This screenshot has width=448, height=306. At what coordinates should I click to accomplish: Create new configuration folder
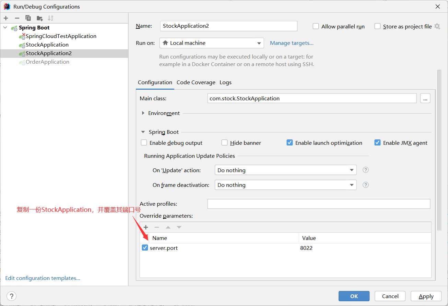(40, 18)
